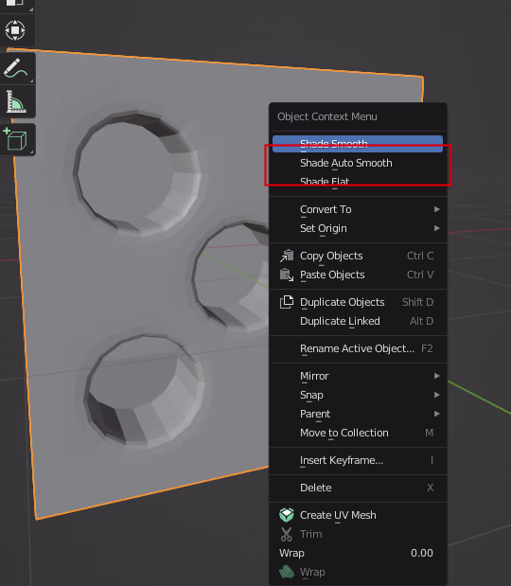Click the green Wrap icon
Viewport: 511px width, 586px height.
coord(287,572)
